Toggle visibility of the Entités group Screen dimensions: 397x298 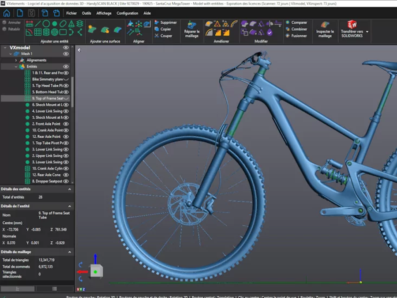tap(66, 66)
